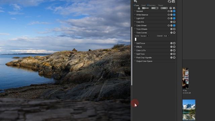Enable the Color LUTs group
Screen dimensions: 215x121
pos(174,50)
